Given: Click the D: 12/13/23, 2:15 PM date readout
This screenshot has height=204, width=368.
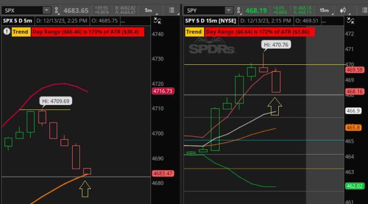Looking at the screenshot, I should (266, 20).
